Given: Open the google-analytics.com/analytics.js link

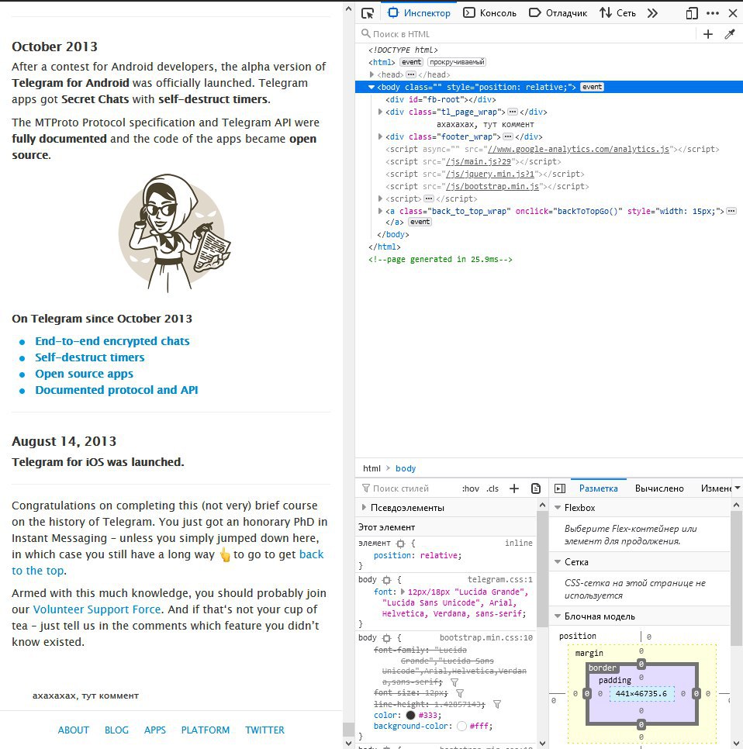Looking at the screenshot, I should click(x=578, y=149).
